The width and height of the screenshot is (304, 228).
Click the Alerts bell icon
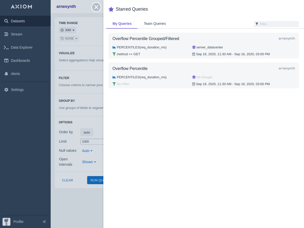6,74
